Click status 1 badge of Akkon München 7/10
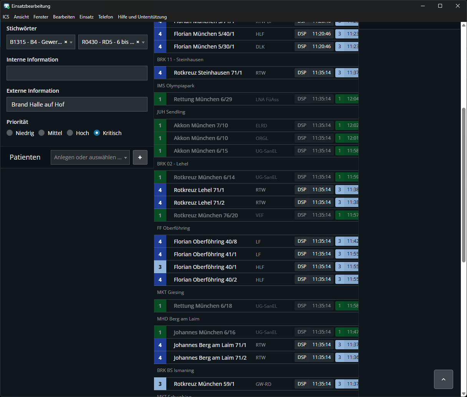Viewport: 467px width, 397px height. click(x=160, y=125)
